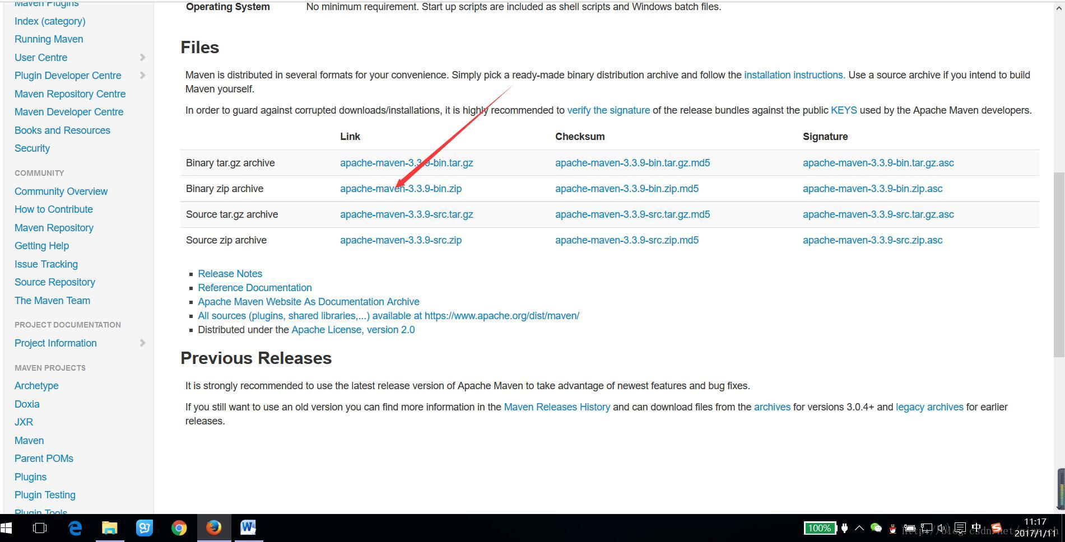Open Source Repository in sidebar
The width and height of the screenshot is (1065, 542).
pyautogui.click(x=55, y=282)
